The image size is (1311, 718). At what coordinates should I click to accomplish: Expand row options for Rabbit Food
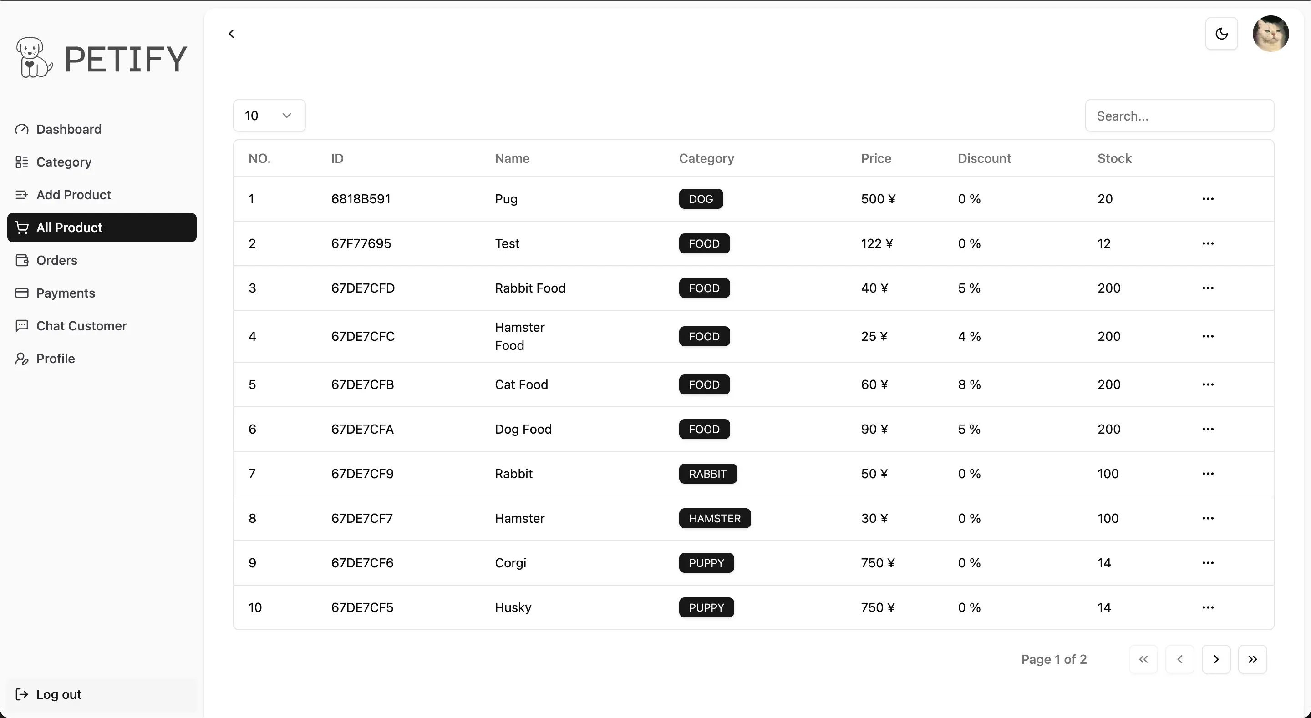1208,288
